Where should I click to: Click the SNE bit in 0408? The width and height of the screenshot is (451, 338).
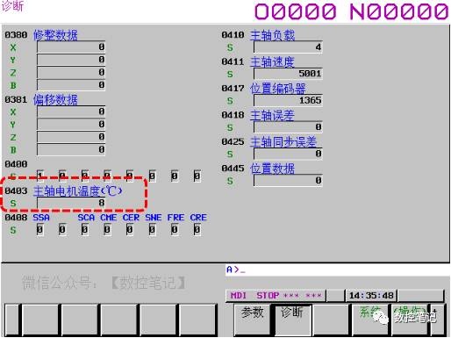(152, 230)
